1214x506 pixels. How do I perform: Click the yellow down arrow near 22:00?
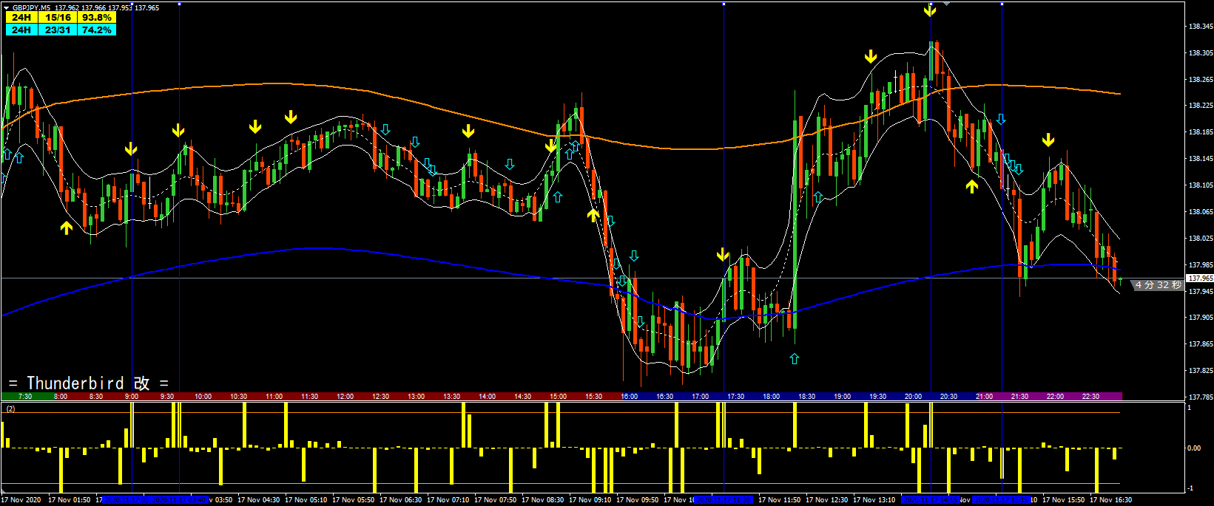point(1048,140)
